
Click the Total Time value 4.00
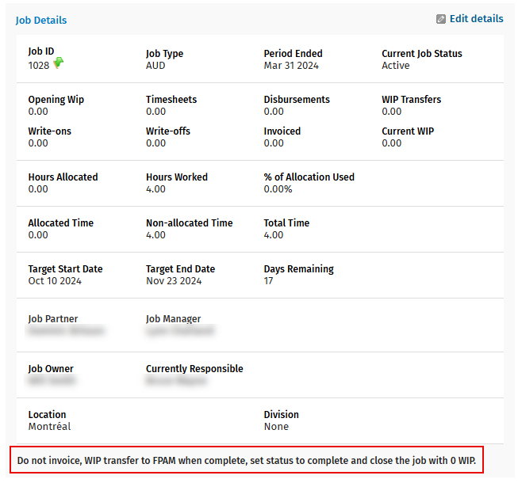(274, 234)
